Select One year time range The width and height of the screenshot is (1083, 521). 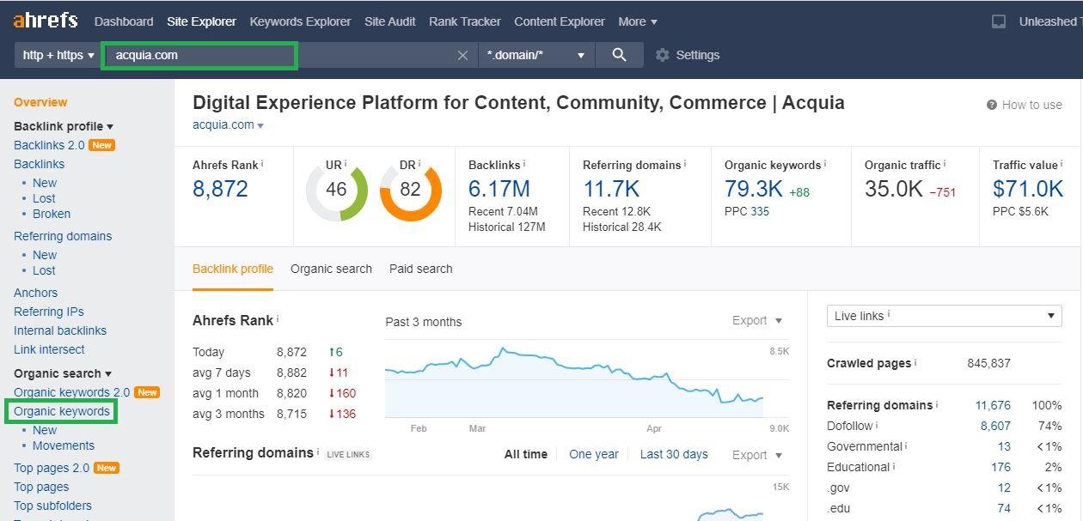(x=593, y=454)
